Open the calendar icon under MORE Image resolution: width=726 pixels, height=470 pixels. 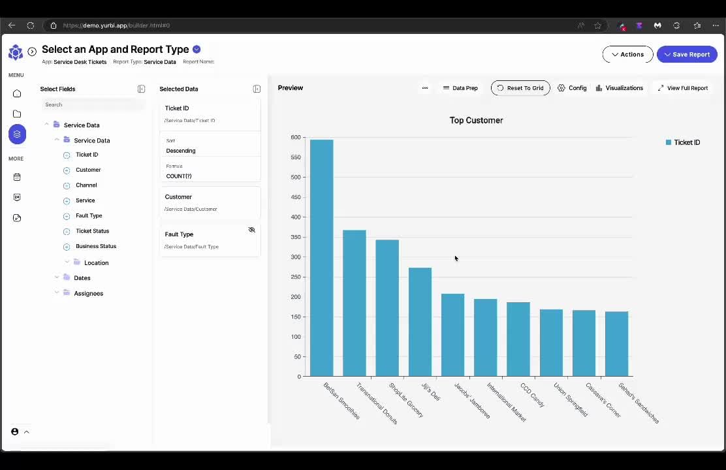point(17,177)
